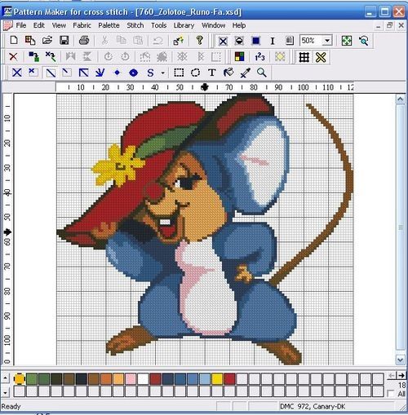Viewport: 408px width, 415px height.
Task: Switch to symbol view mode icon
Action: [x=239, y=41]
